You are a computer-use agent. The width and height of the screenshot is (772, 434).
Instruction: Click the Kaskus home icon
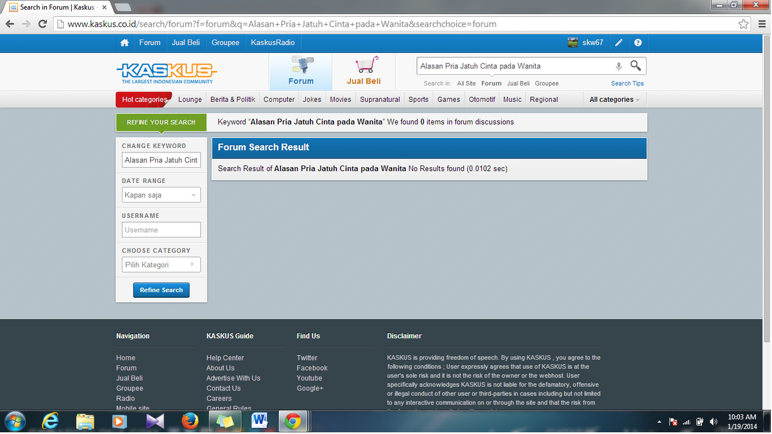click(x=124, y=43)
